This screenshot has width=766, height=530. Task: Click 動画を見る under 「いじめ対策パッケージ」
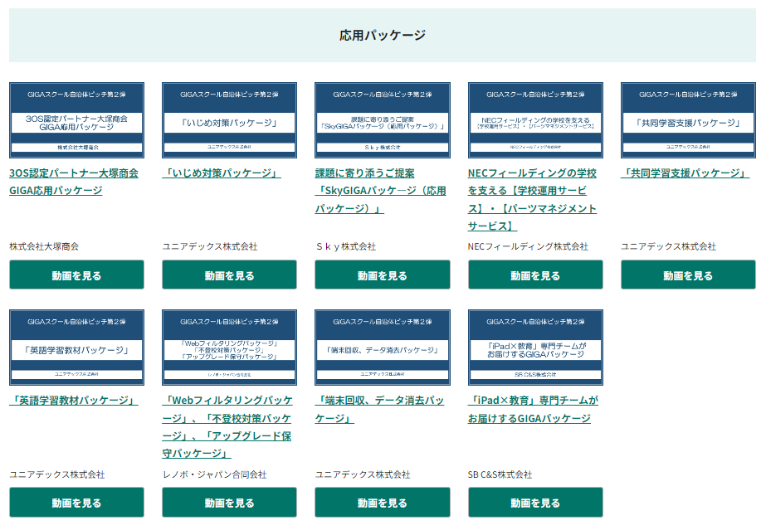click(230, 275)
